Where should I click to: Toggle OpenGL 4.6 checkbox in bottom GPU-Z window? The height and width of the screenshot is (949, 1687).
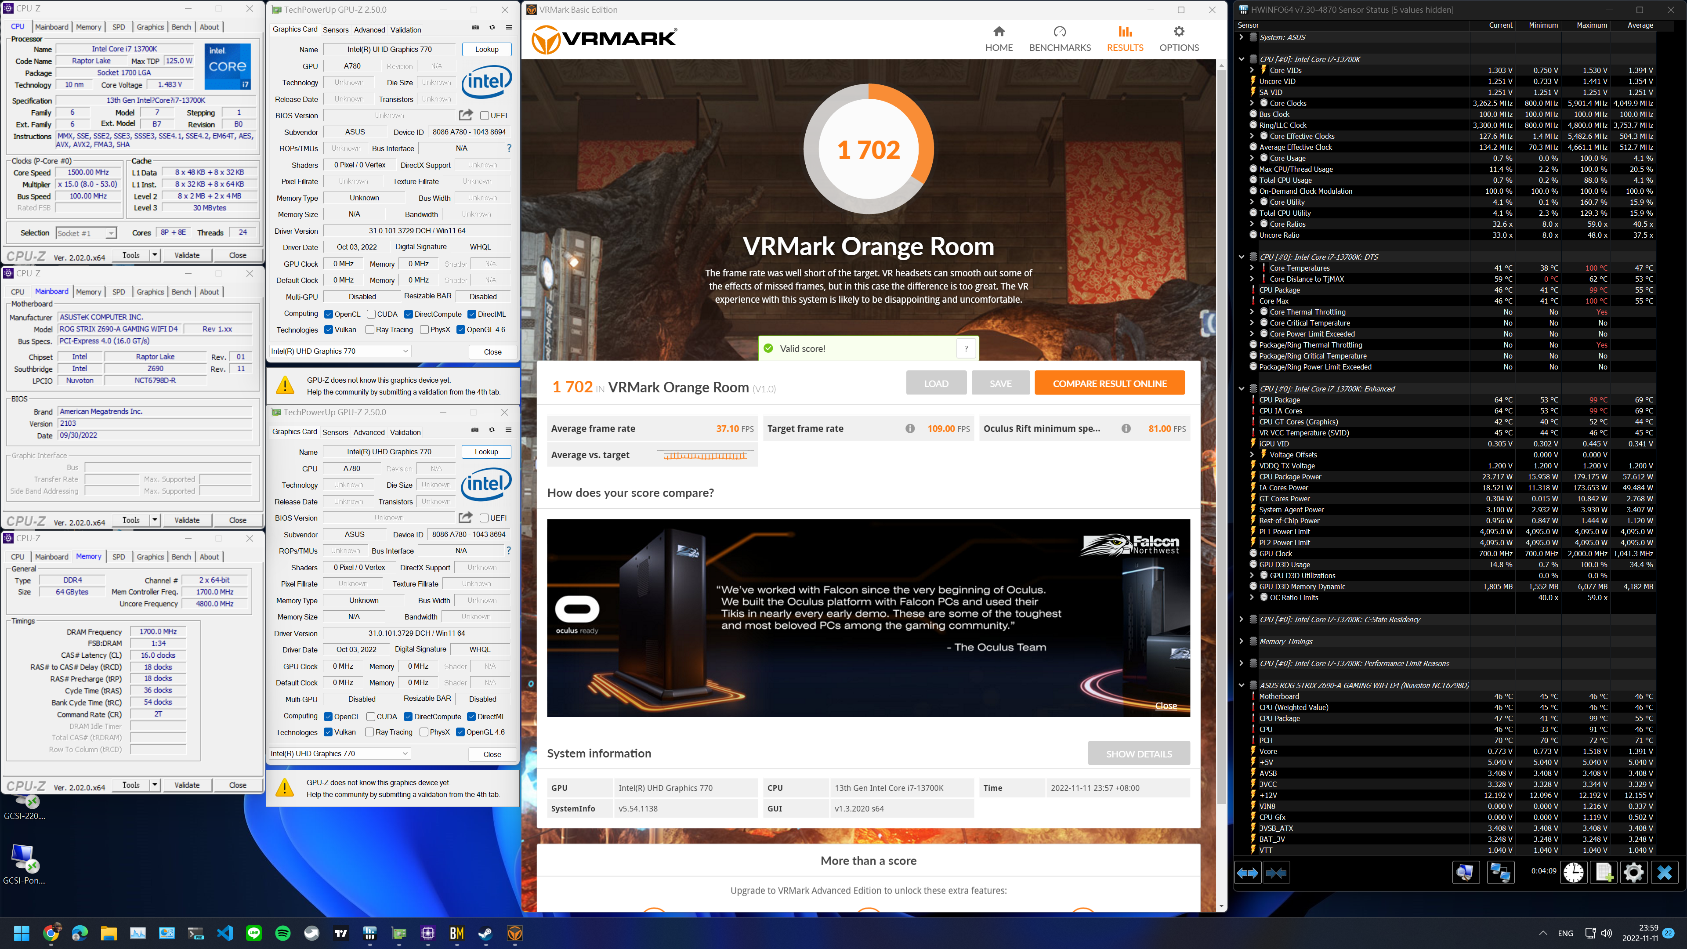pyautogui.click(x=460, y=732)
